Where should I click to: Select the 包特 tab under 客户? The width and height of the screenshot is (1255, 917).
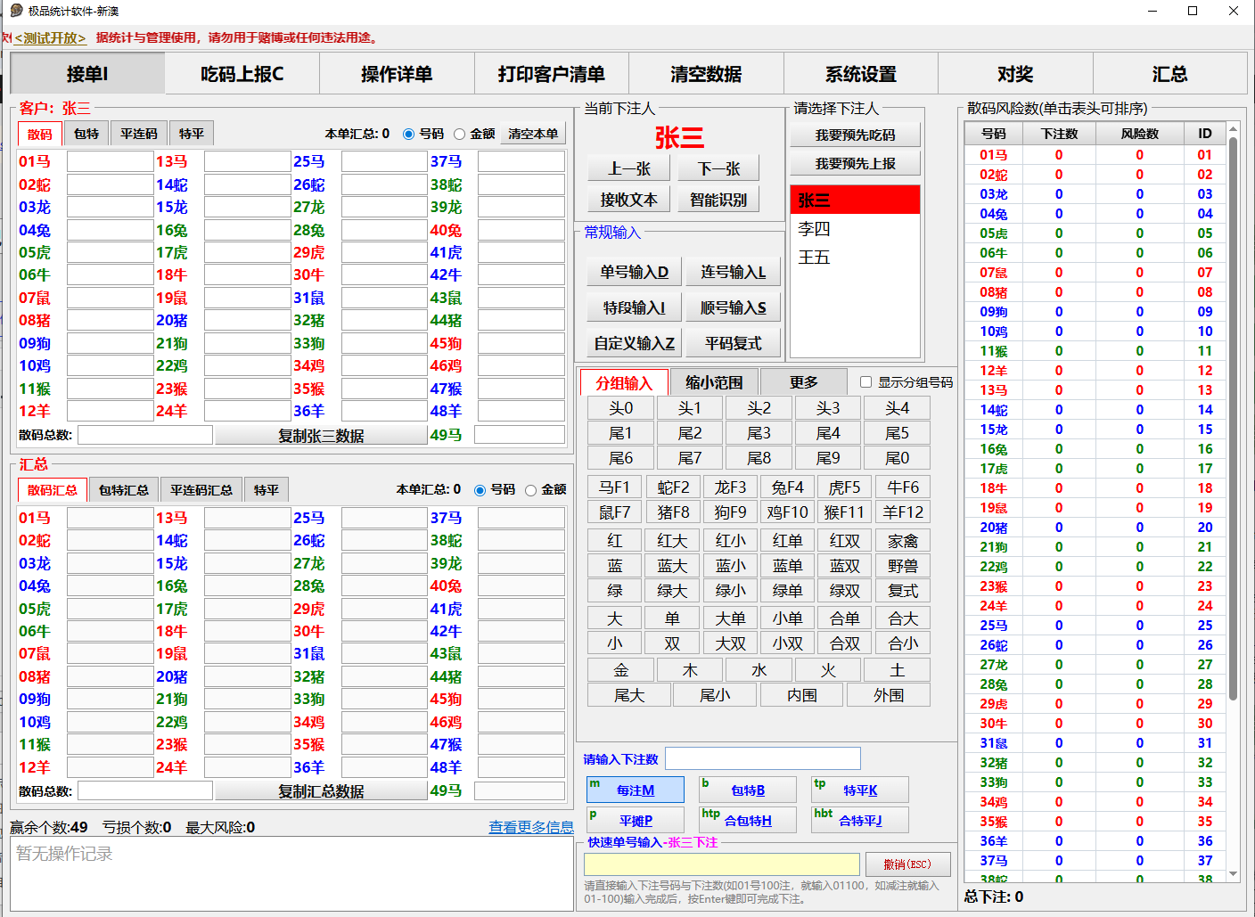(86, 134)
